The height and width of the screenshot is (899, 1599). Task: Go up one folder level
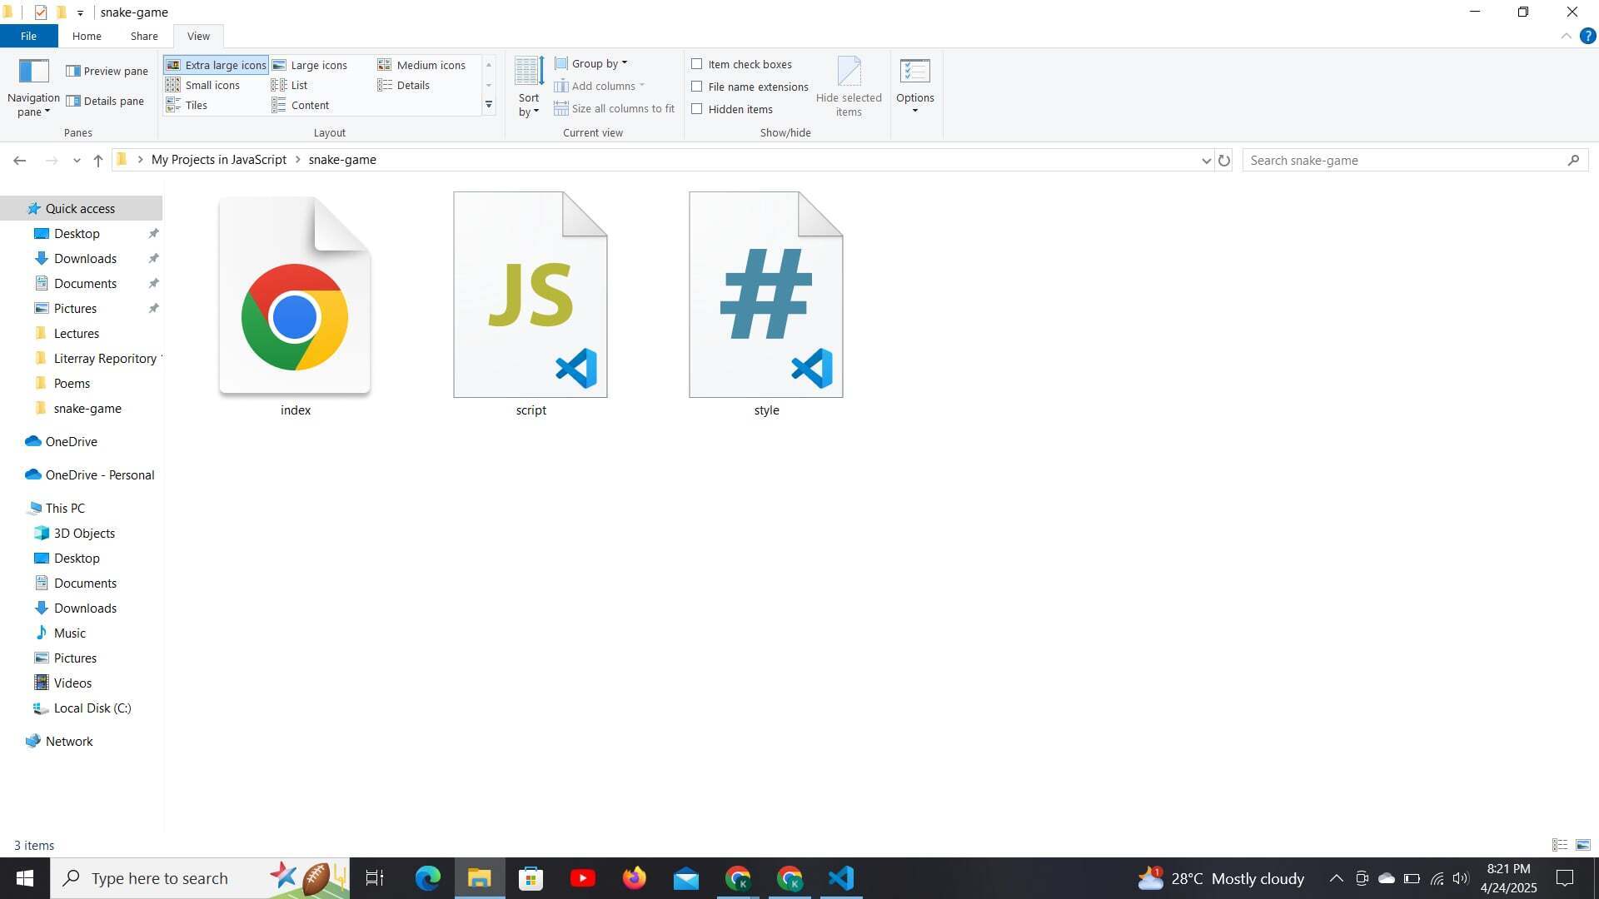[x=98, y=160]
